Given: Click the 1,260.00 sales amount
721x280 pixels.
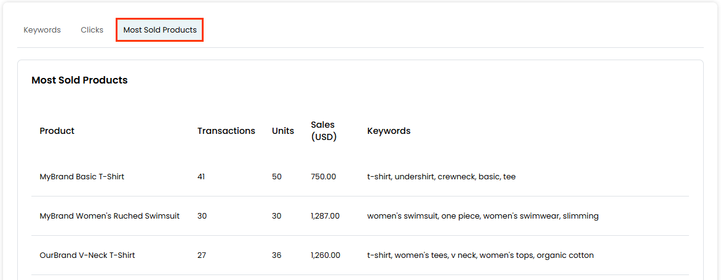Looking at the screenshot, I should coord(325,255).
